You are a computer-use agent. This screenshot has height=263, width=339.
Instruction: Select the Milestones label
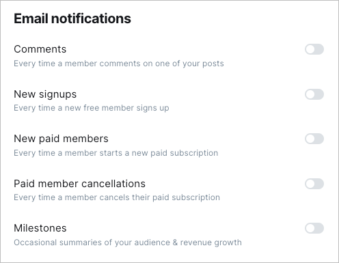[40, 228]
